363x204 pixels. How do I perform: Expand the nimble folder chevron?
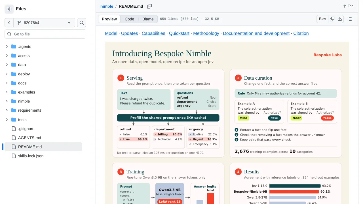(7, 101)
